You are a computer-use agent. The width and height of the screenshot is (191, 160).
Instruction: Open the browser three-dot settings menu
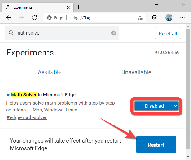coord(183,18)
